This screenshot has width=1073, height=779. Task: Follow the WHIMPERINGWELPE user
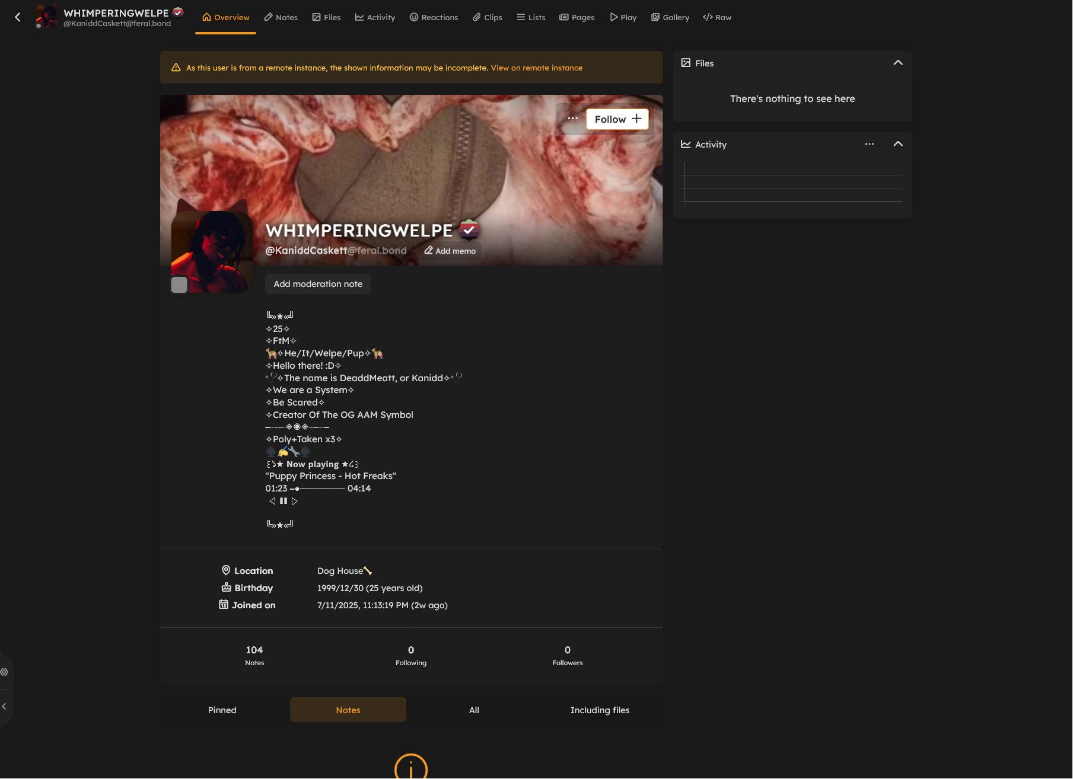coord(617,119)
